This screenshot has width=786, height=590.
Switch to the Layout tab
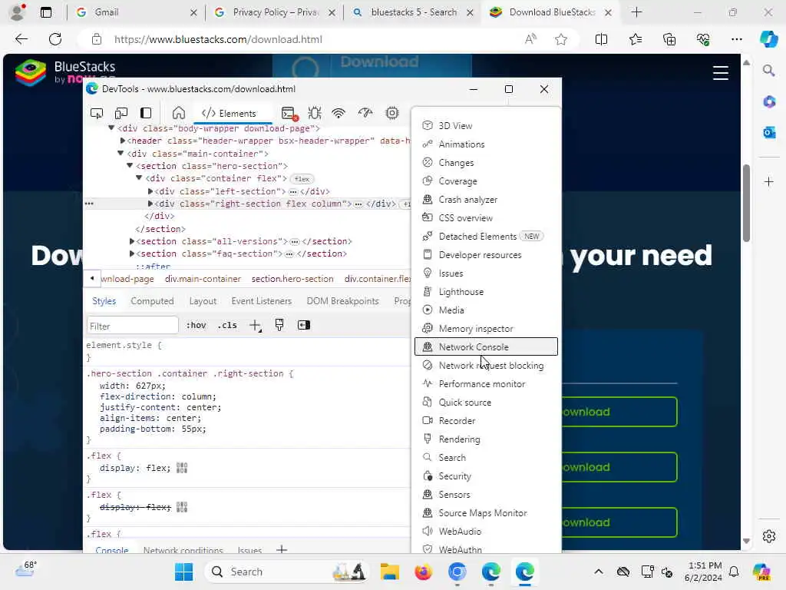coord(203,301)
